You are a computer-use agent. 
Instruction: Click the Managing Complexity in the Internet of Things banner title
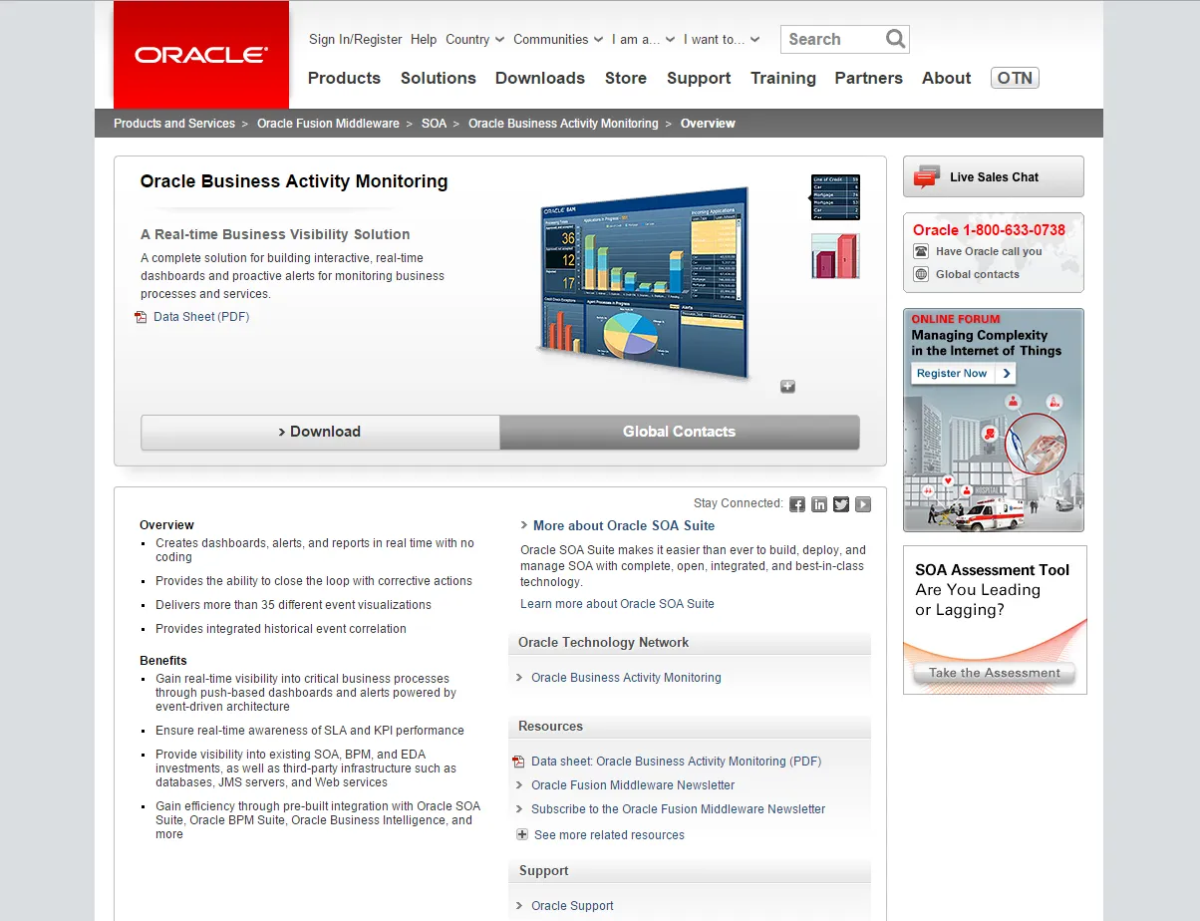(x=987, y=343)
